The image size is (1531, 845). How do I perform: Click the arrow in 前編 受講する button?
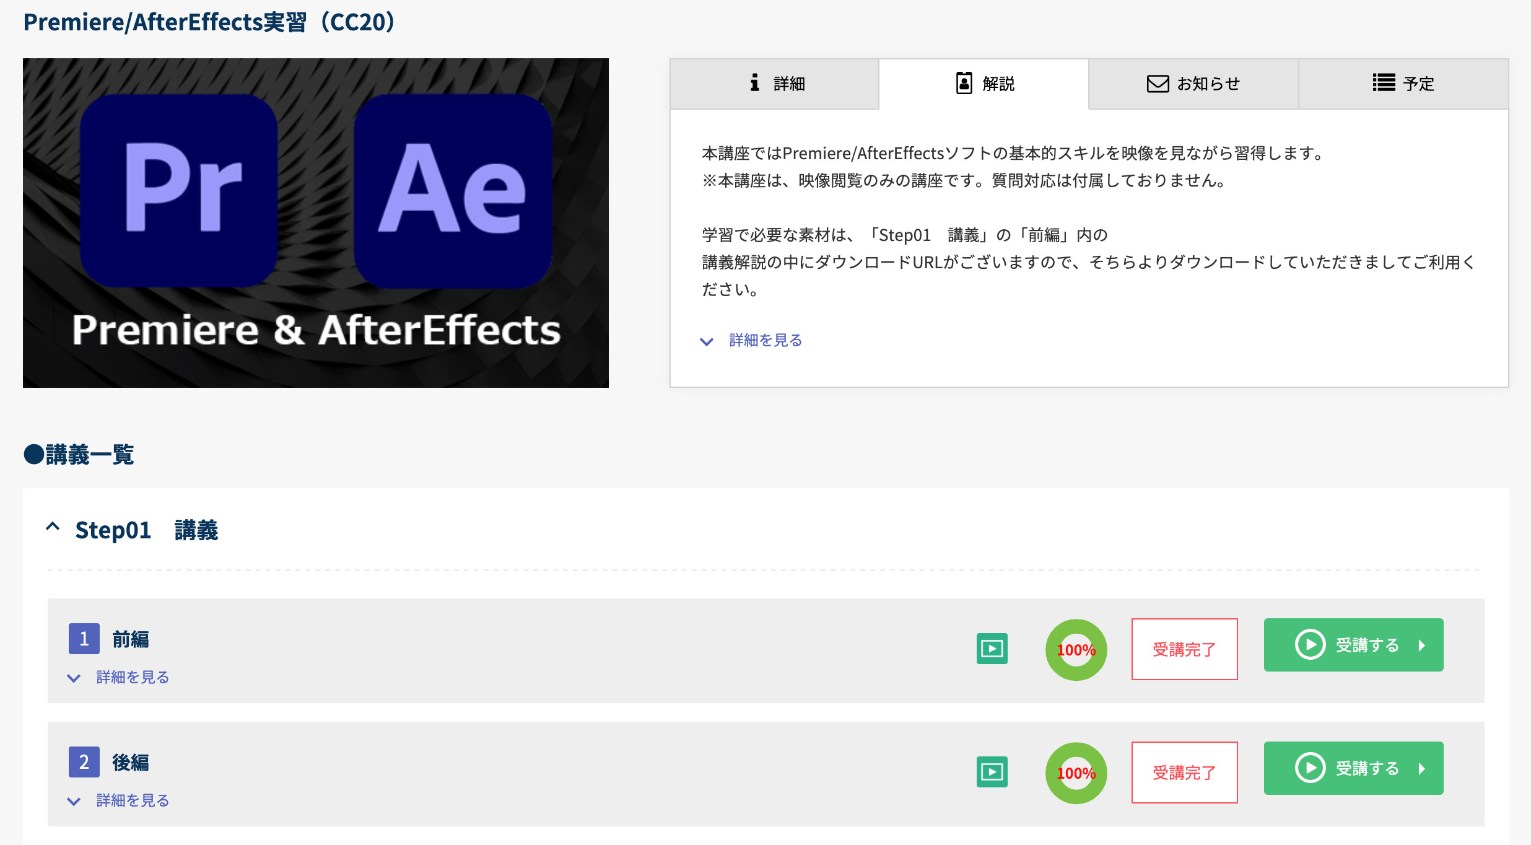[1422, 646]
